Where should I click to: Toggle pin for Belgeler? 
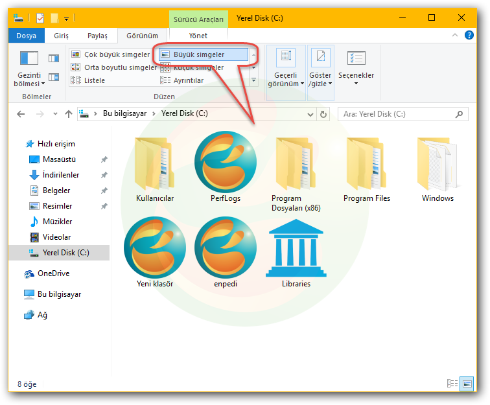point(104,191)
